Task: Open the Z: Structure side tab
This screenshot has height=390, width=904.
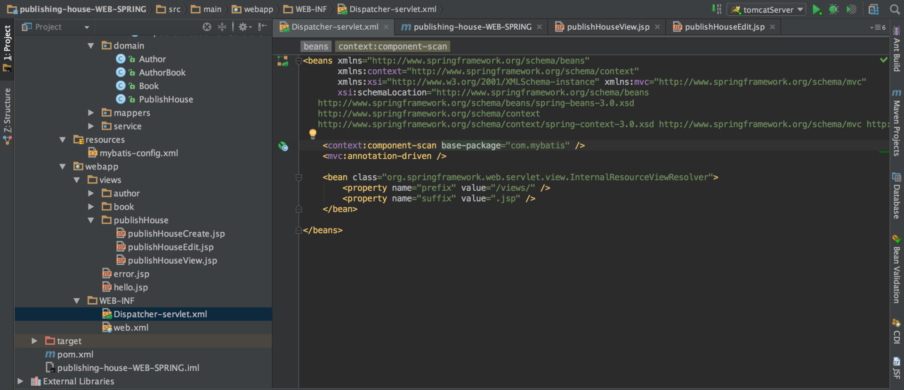Action: pos(7,116)
